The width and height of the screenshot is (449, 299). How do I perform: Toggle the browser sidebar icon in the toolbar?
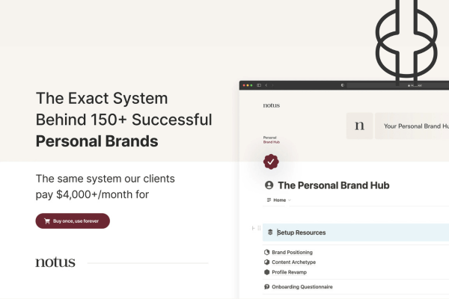[x=259, y=85]
